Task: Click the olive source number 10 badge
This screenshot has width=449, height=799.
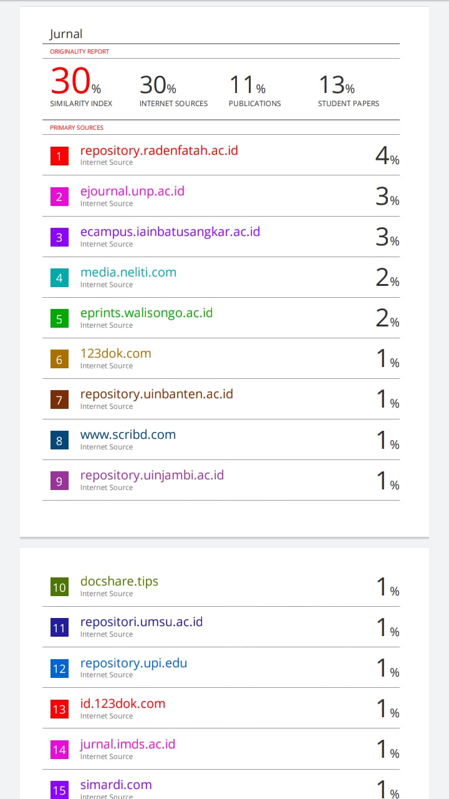Action: point(59,587)
